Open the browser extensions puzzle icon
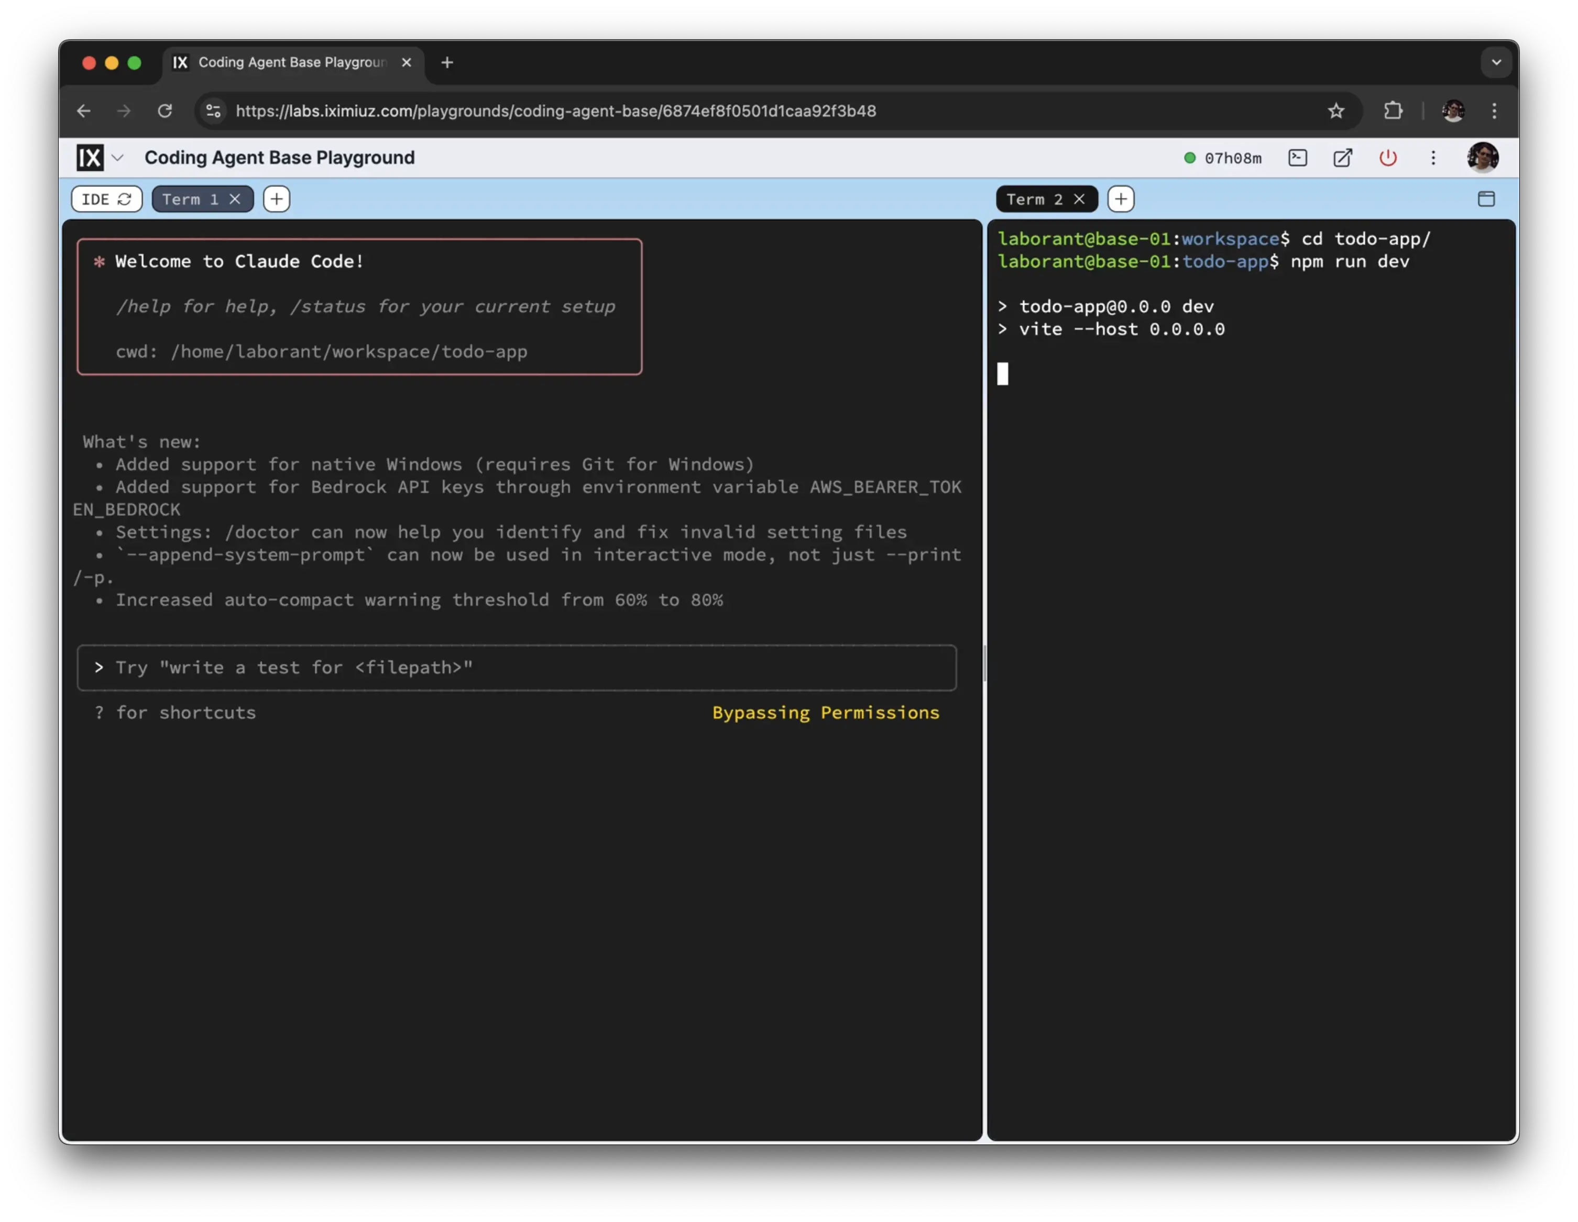The height and width of the screenshot is (1222, 1578). coord(1393,111)
